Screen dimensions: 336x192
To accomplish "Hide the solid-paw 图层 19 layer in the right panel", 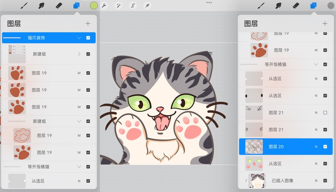I will pos(325,50).
